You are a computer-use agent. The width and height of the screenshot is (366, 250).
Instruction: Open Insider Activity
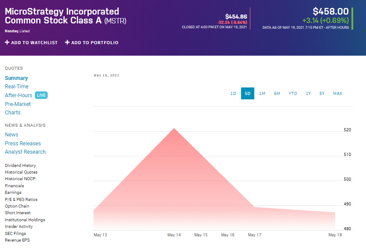19,227
